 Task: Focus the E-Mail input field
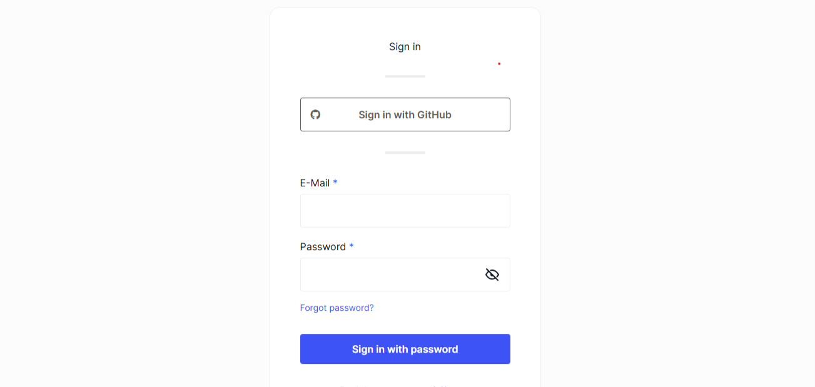click(x=405, y=211)
